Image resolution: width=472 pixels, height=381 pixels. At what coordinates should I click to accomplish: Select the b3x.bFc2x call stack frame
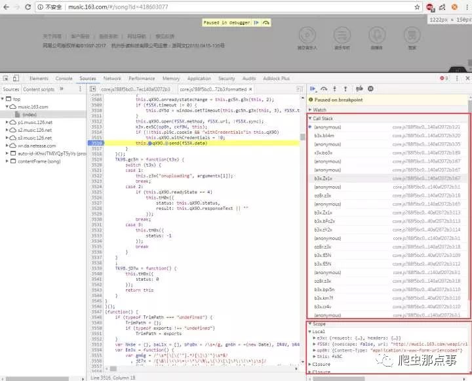click(387, 222)
